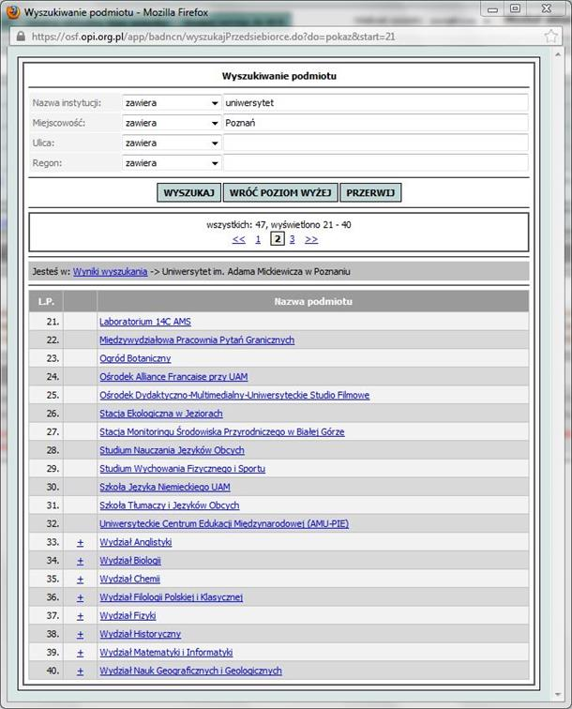The width and height of the screenshot is (572, 709).
Task: Expand Wydział Fizyki with plus sign
Action: pyautogui.click(x=80, y=616)
